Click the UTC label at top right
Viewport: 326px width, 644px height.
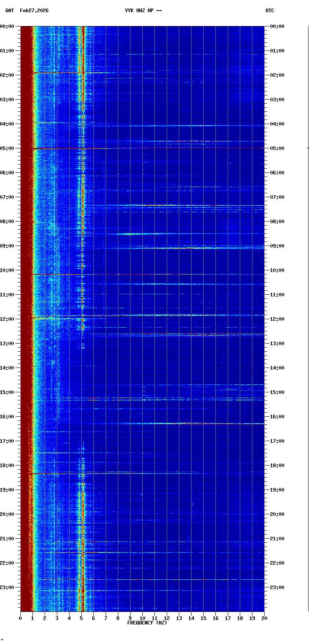tap(270, 11)
